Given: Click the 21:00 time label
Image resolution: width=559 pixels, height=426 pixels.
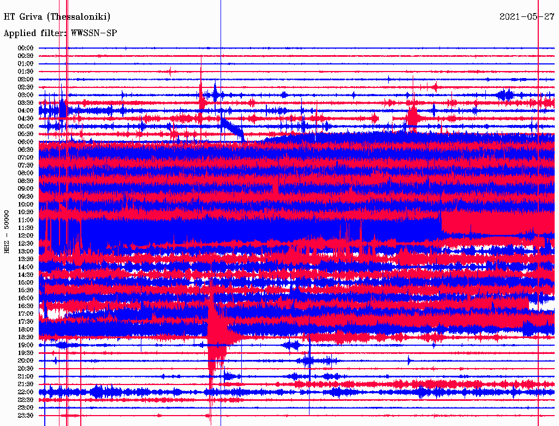Looking at the screenshot, I should 26,376.
